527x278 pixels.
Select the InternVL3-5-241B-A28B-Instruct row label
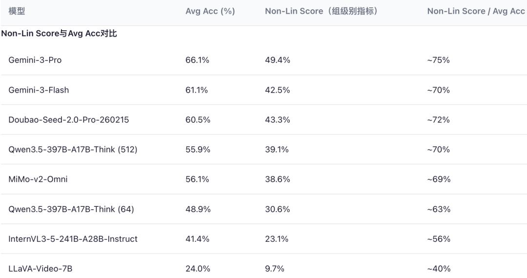point(73,239)
